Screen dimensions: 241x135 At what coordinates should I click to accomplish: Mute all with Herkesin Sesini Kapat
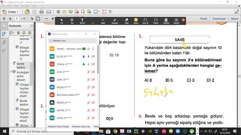[58, 126]
